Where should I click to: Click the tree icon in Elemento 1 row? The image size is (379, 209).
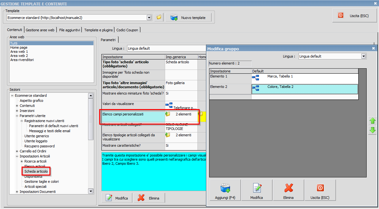coord(255,77)
